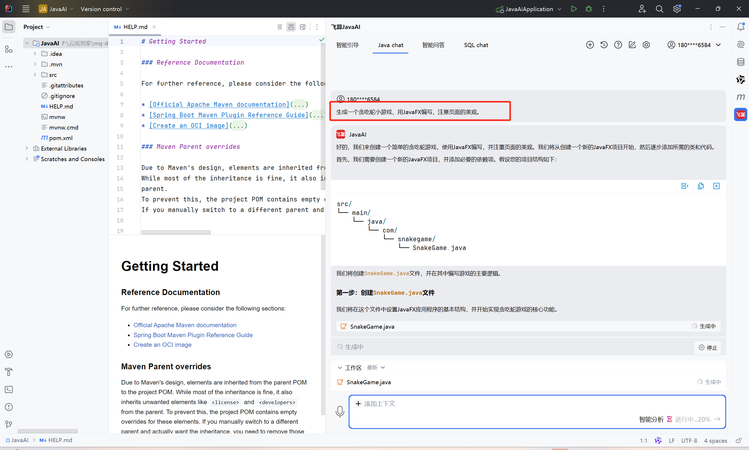
Task: Switch to Preview-only view mode
Action: tap(303, 27)
